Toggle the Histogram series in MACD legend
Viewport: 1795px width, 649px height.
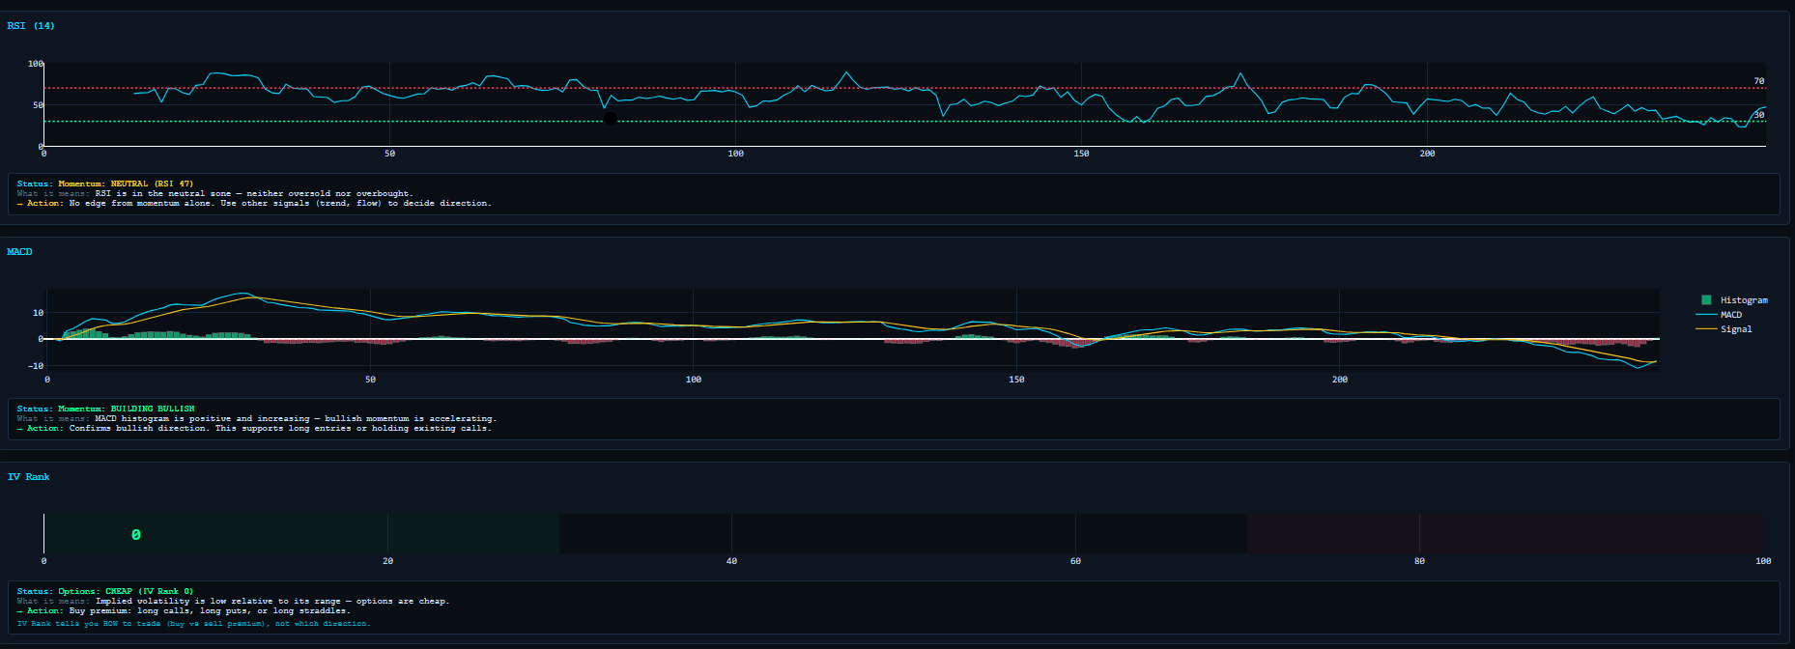1734,300
